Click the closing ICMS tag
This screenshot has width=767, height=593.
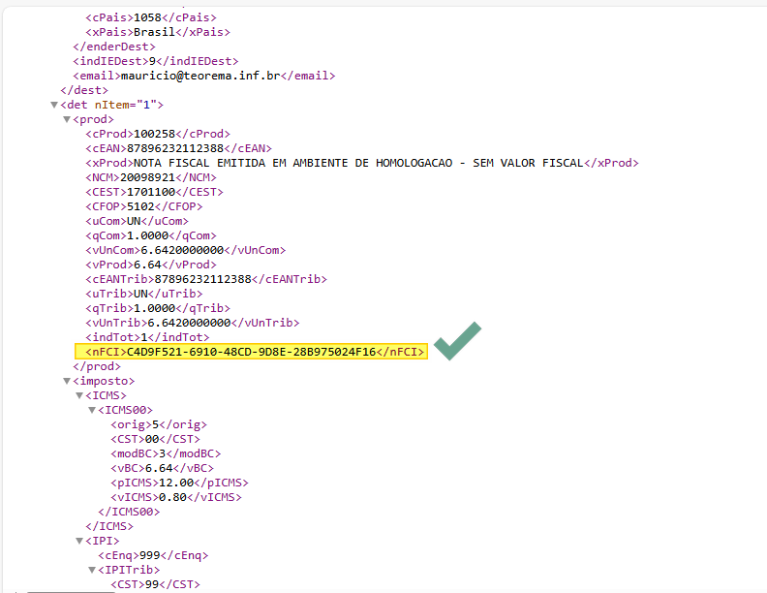[x=109, y=526]
